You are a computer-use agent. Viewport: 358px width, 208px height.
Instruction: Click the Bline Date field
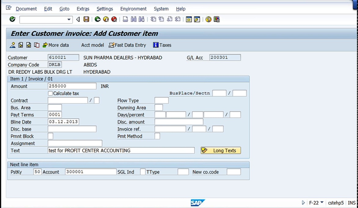[64, 122]
